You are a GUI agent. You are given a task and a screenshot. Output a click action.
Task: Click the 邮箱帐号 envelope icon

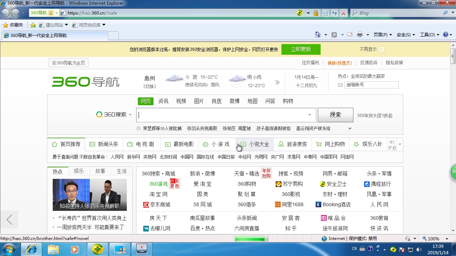pos(340,85)
